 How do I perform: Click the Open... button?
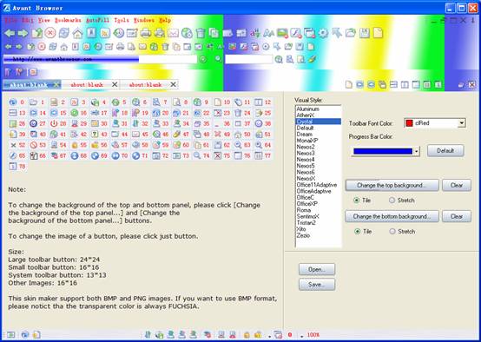[317, 269]
